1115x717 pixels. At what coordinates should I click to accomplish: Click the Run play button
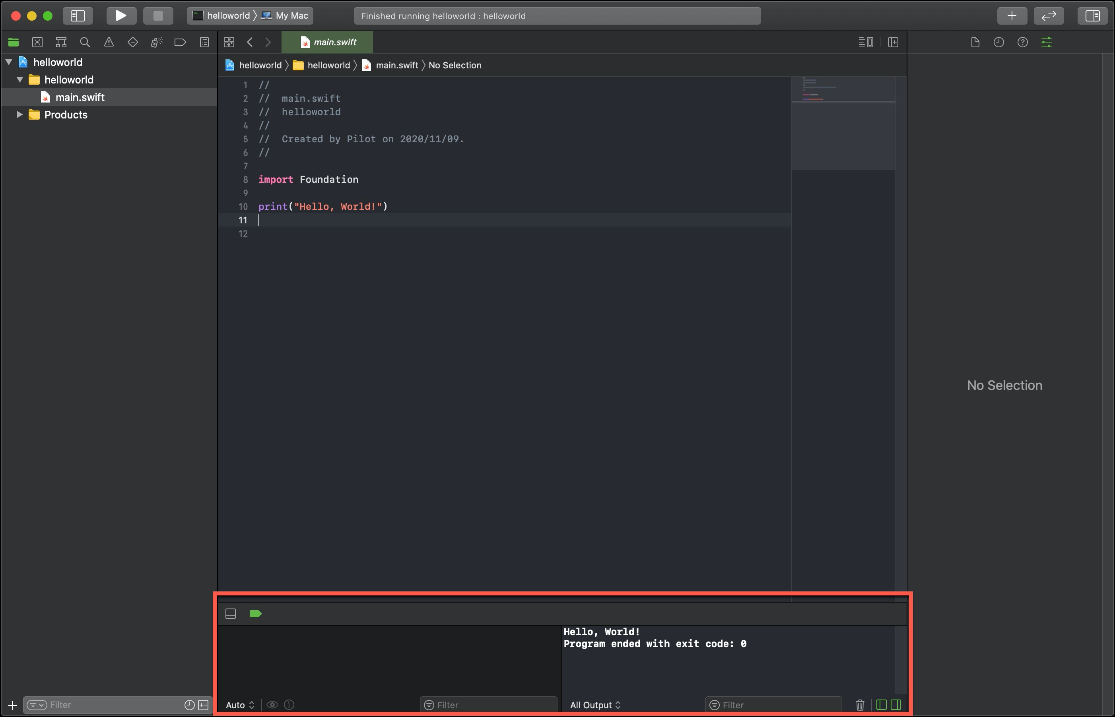click(120, 16)
